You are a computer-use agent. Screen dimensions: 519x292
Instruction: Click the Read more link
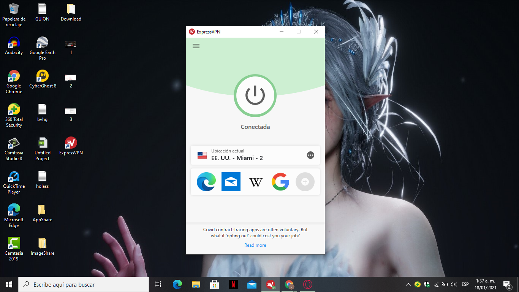tap(255, 245)
